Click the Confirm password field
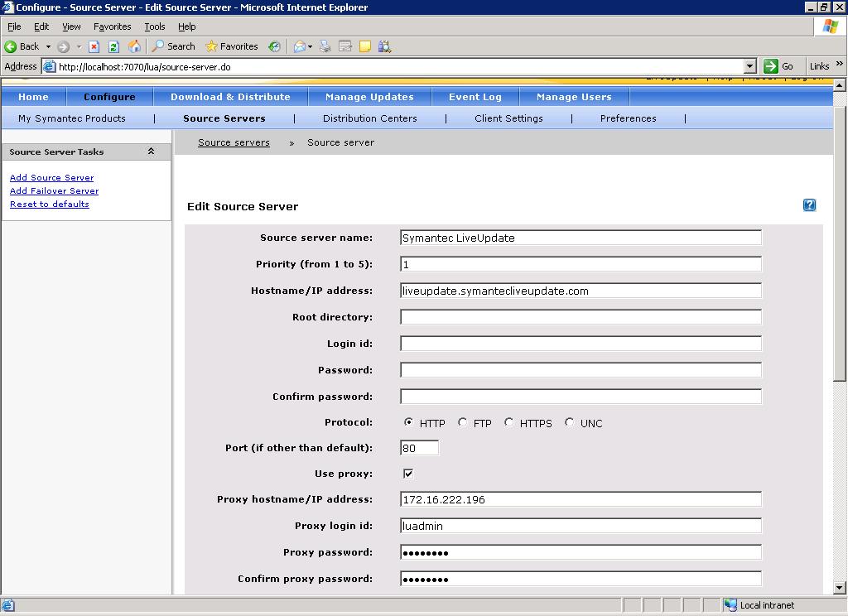848x616 pixels. 581,397
